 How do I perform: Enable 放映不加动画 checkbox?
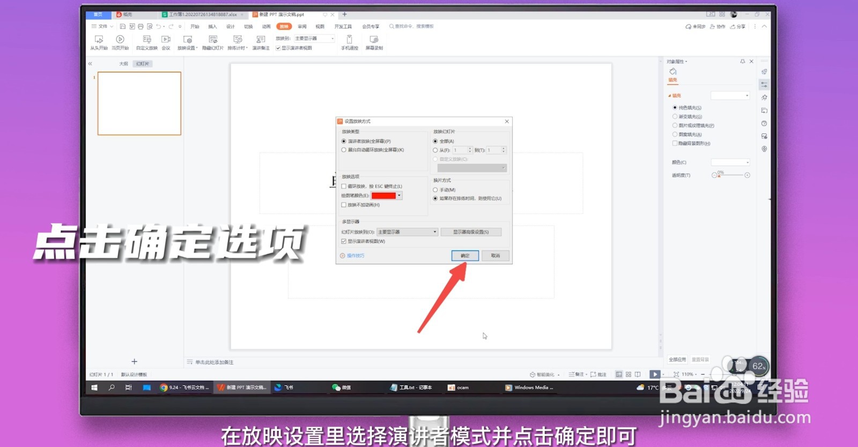point(344,205)
